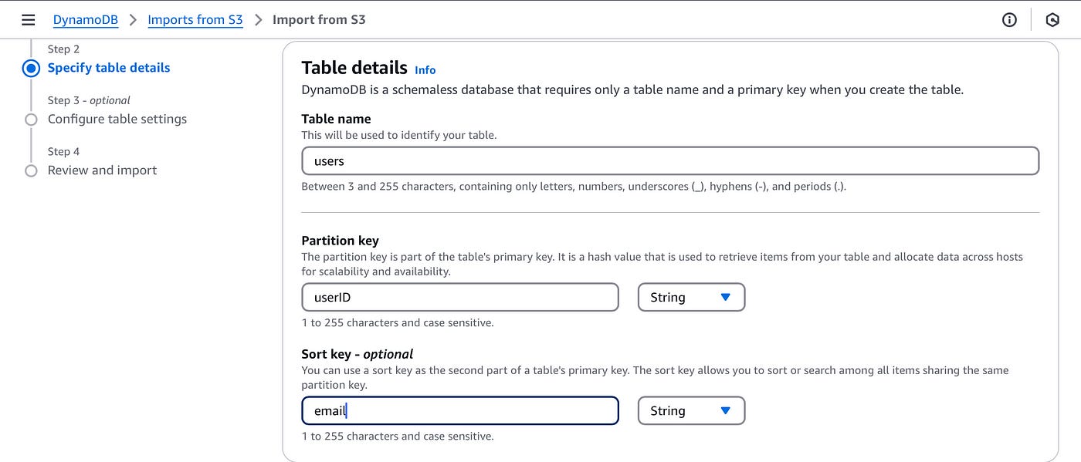Launch CloudShell from the top bar icon

point(1052,19)
